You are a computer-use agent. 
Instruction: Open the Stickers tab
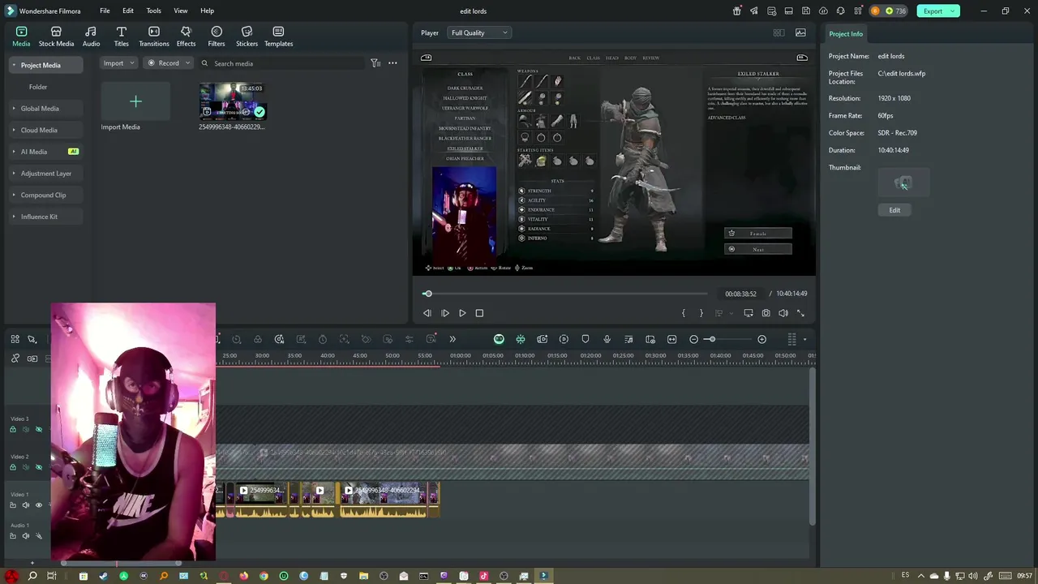247,36
